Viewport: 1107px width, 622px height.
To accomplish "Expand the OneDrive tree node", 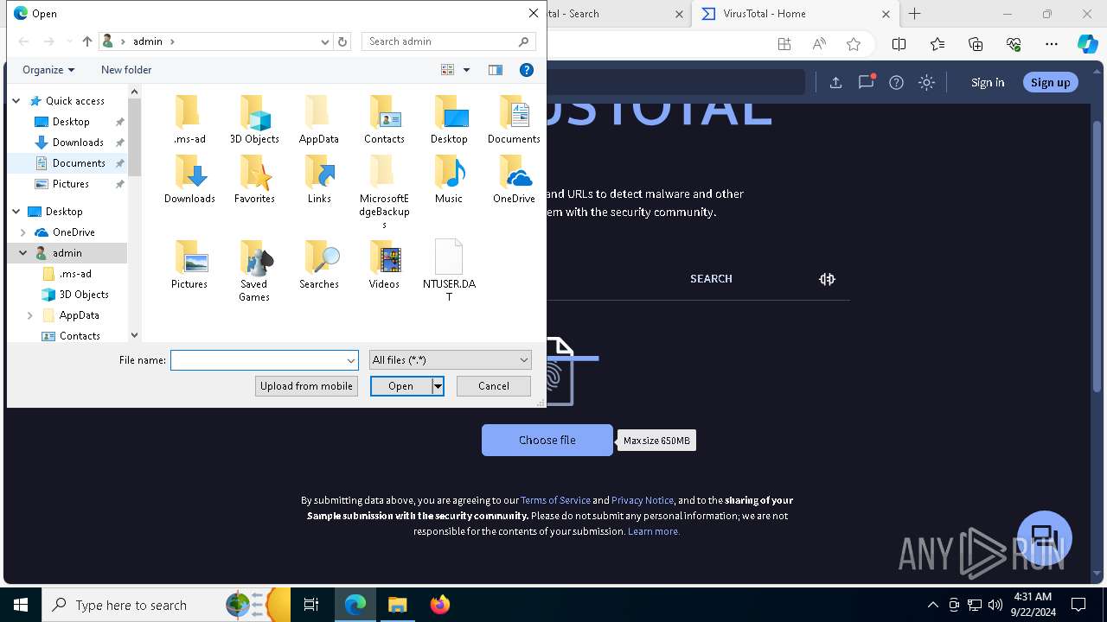I will tap(23, 232).
